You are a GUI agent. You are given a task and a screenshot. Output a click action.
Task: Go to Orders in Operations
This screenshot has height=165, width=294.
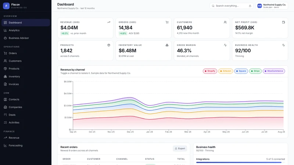pyautogui.click(x=26, y=53)
